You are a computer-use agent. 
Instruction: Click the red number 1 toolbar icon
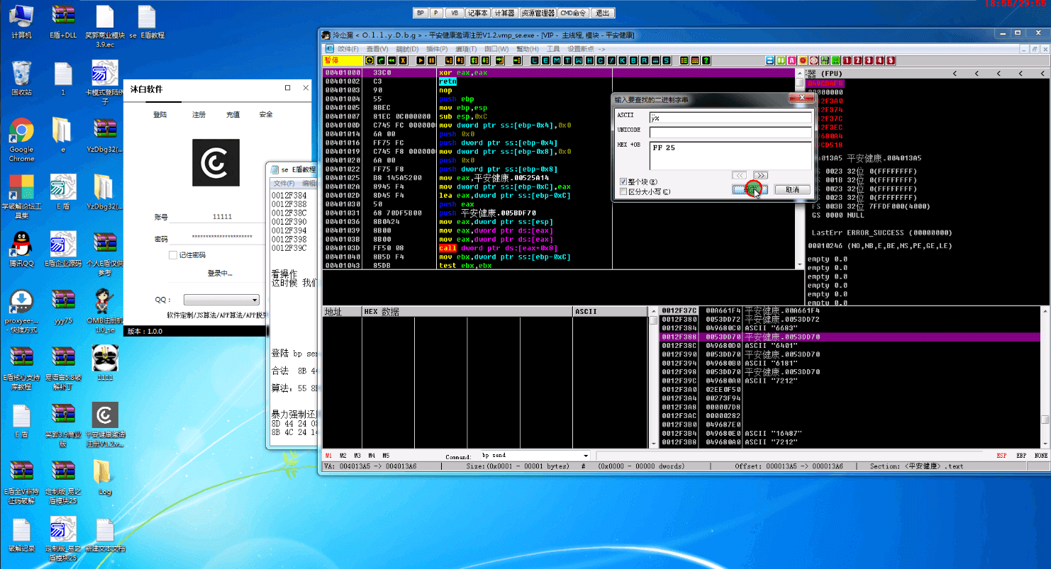click(x=847, y=61)
